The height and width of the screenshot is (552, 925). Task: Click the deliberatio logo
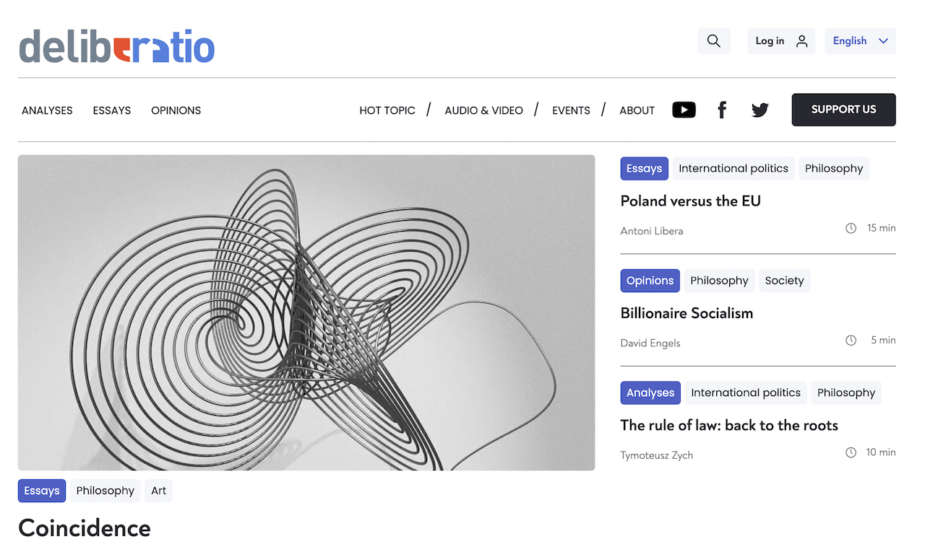pyautogui.click(x=116, y=46)
